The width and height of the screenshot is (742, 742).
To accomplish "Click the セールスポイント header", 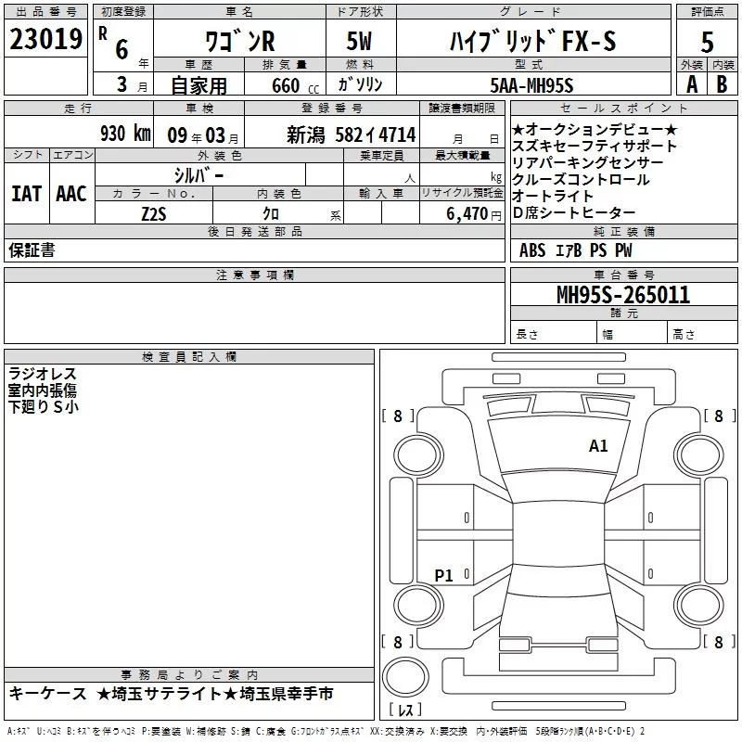I will [x=623, y=109].
